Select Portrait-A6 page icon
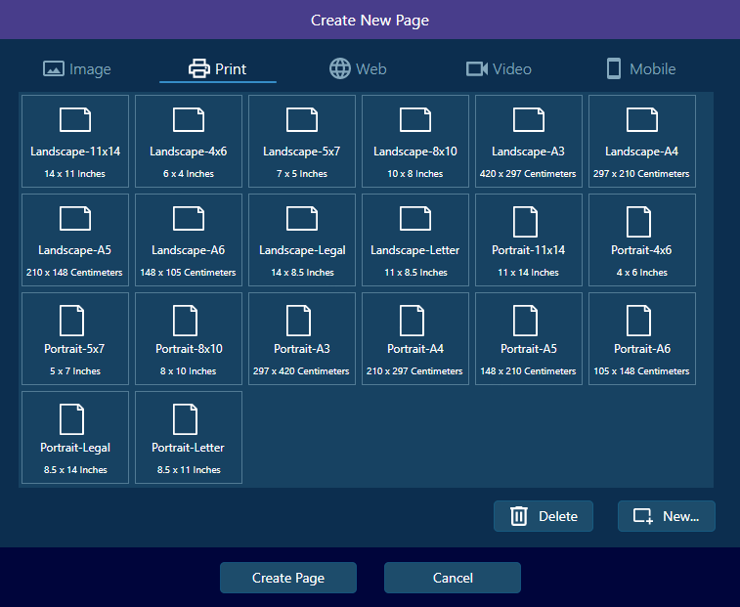 click(638, 321)
